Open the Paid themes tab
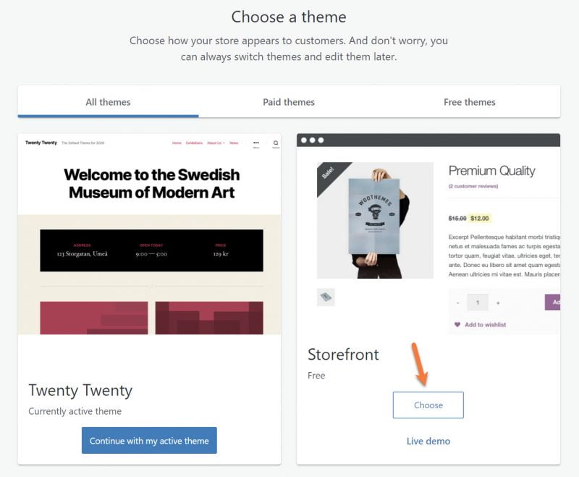This screenshot has width=579, height=477. (289, 102)
